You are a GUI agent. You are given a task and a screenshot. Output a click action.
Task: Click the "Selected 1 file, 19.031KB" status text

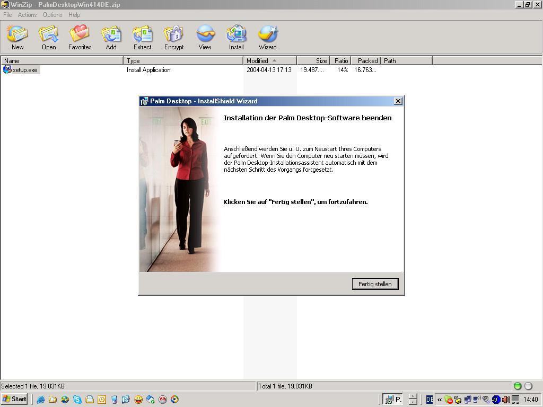click(33, 386)
